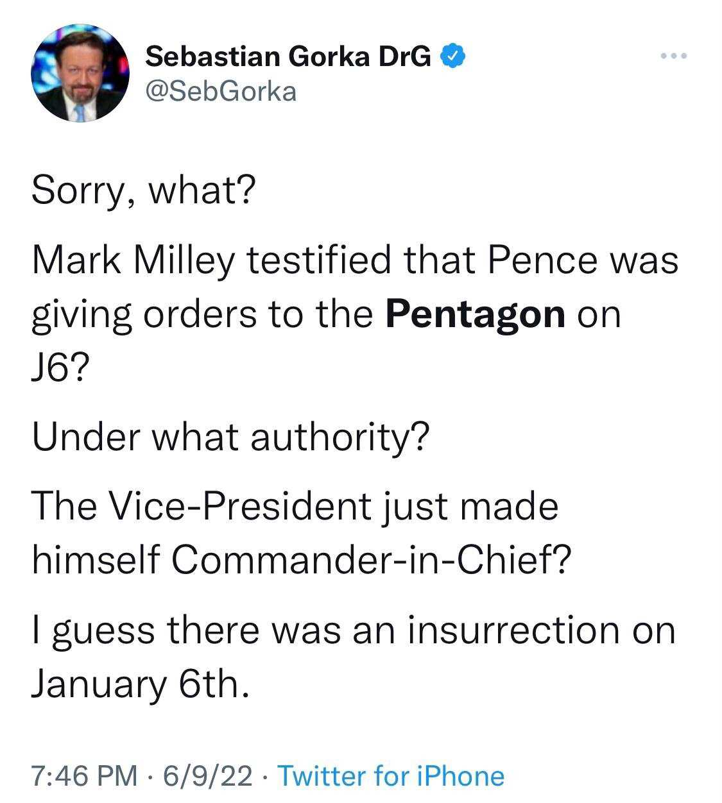
Task: Open Sebastian Gorka's profile picture
Action: (80, 74)
